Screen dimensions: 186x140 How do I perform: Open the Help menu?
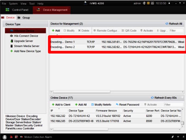40,4
